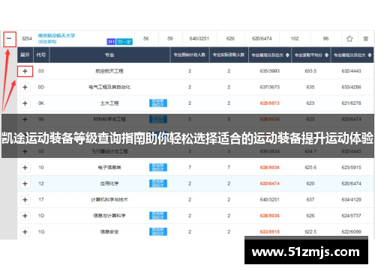Screen dimensions: 375x271
Task: Sort by 专业录取平均分 arrows
Action: pyautogui.click(x=326, y=55)
